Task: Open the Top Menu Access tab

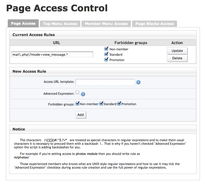Action: pos(60,24)
